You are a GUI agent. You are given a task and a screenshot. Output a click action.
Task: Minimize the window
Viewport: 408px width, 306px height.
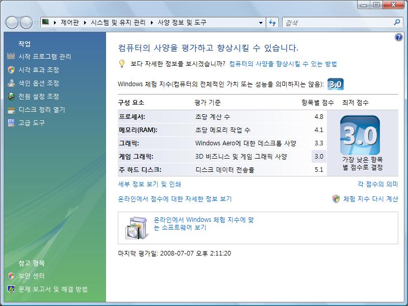click(x=364, y=5)
